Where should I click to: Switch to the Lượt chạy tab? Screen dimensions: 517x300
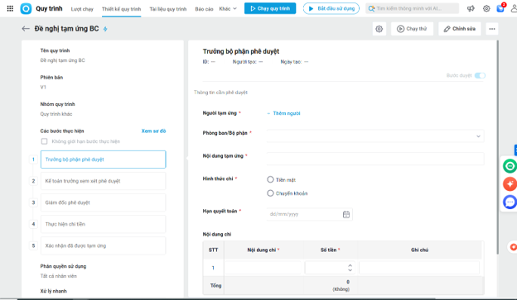(x=82, y=9)
